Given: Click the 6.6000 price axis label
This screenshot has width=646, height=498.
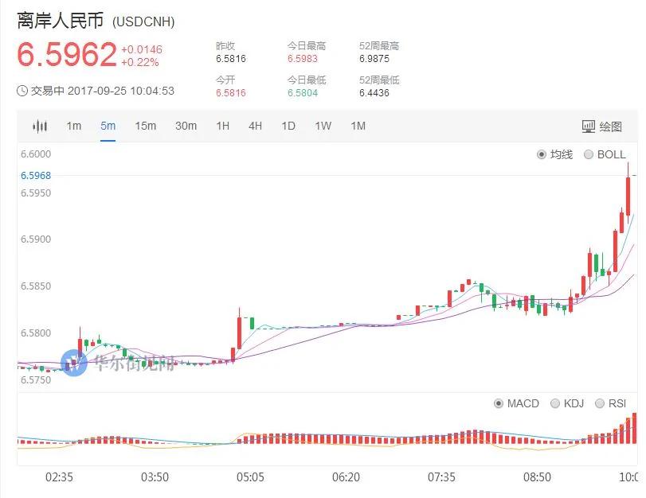Looking at the screenshot, I should [x=36, y=154].
